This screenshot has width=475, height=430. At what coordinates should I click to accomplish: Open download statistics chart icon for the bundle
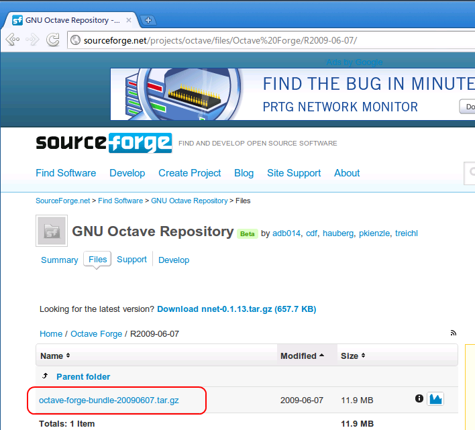(435, 399)
